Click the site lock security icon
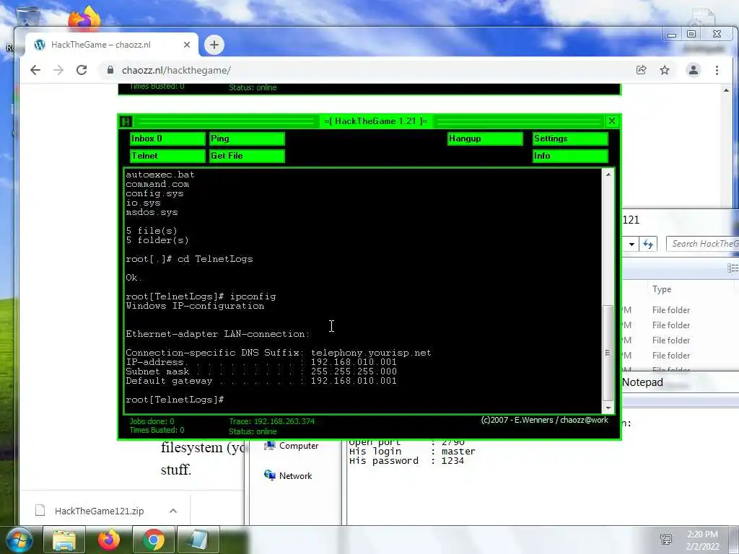 (110, 70)
